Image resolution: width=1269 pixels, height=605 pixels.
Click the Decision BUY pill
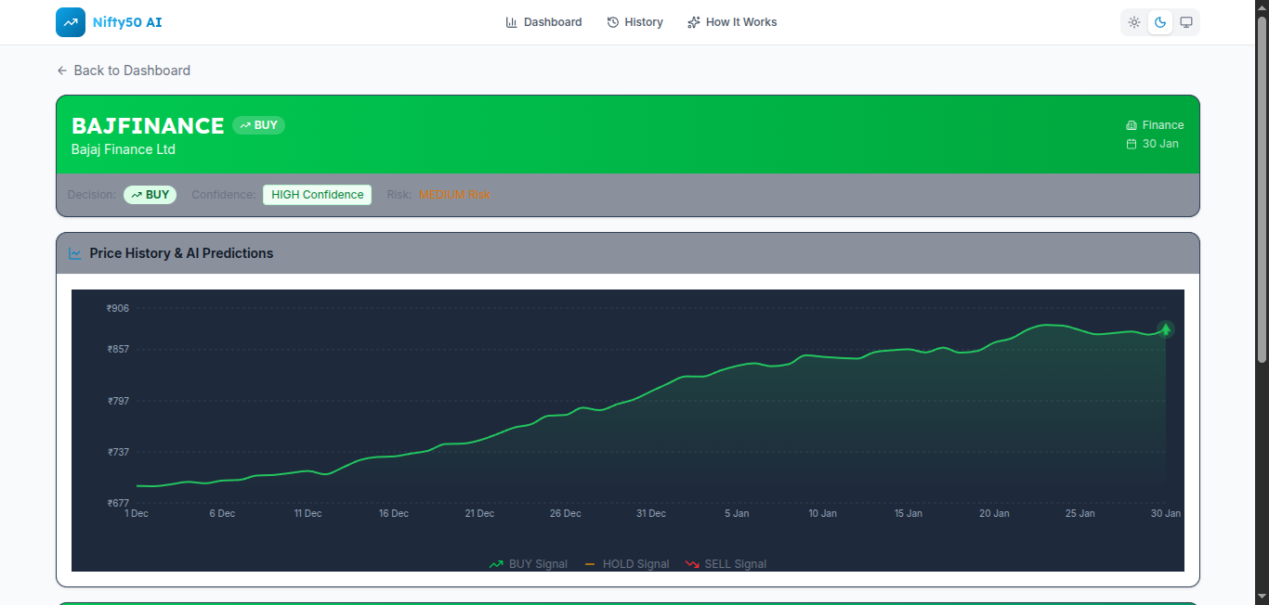pyautogui.click(x=150, y=195)
